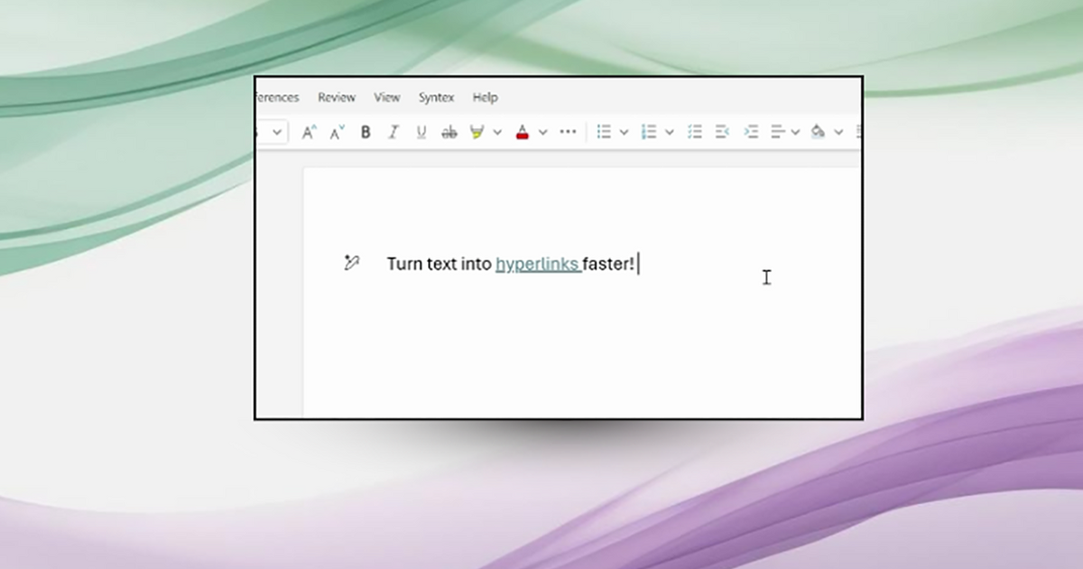1083x569 pixels.
Task: Apply the current font color
Action: 522,132
